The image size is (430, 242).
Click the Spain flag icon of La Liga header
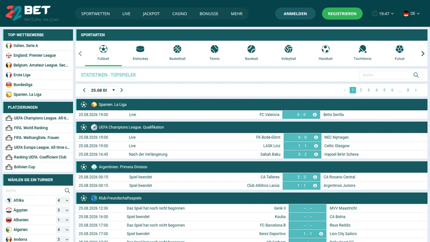pos(94,105)
